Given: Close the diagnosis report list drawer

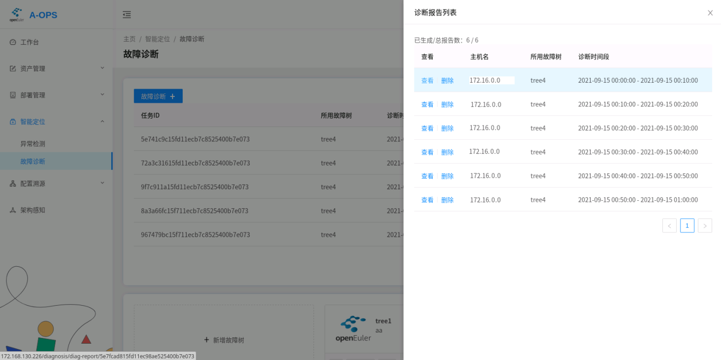Looking at the screenshot, I should pos(710,13).
